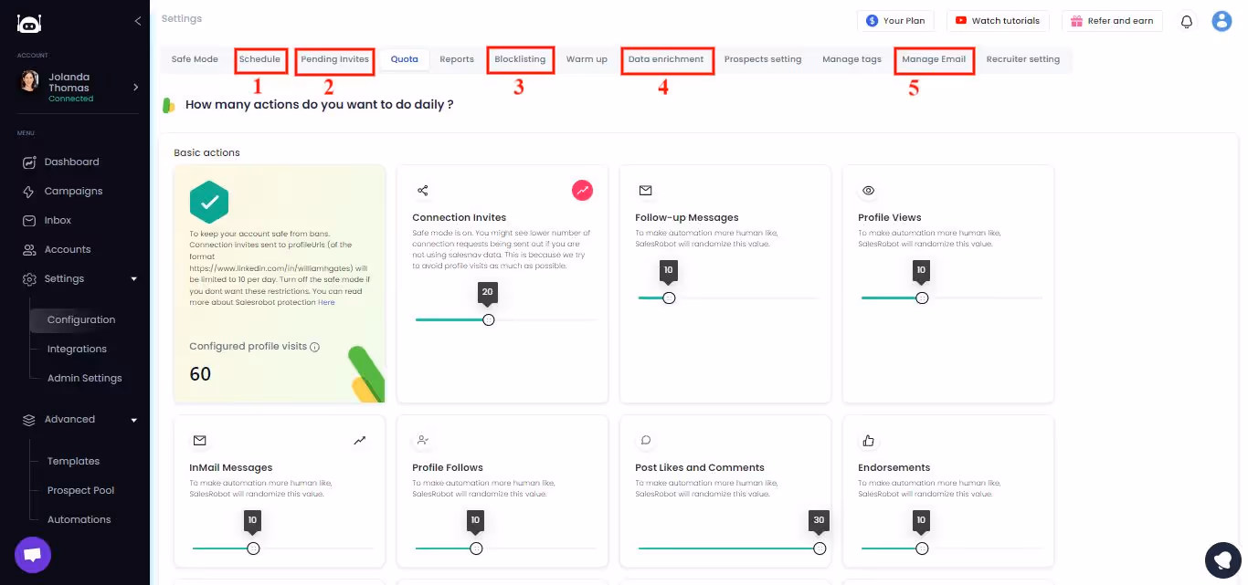Image resolution: width=1248 pixels, height=585 pixels.
Task: Click the eye icon on Profile Views card
Action: [868, 191]
